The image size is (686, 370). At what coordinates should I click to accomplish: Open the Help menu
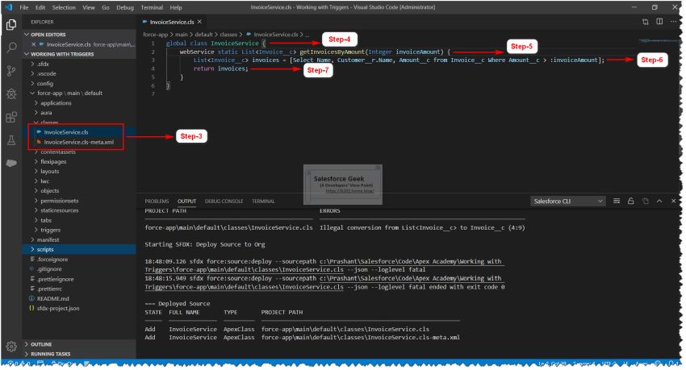[x=176, y=7]
